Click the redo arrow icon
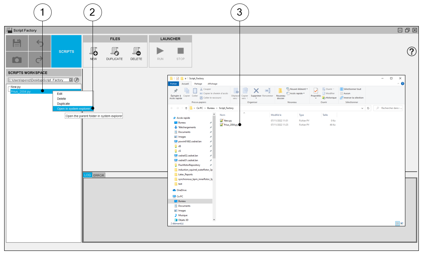 coord(40,60)
